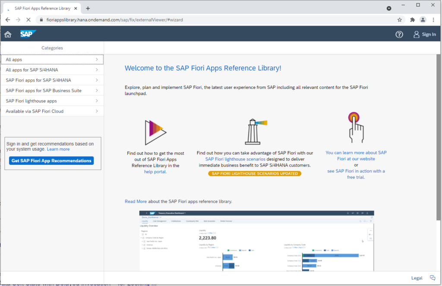Image resolution: width=442 pixels, height=286 pixels.
Task: Click the browser address bar URL
Action: 114,20
